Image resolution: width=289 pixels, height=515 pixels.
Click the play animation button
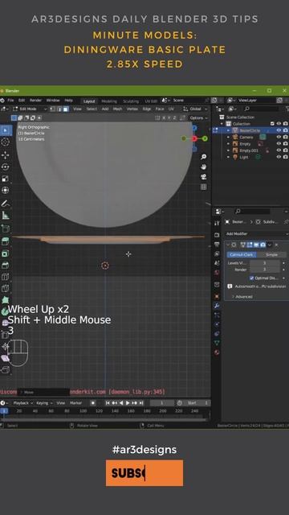click(x=128, y=403)
